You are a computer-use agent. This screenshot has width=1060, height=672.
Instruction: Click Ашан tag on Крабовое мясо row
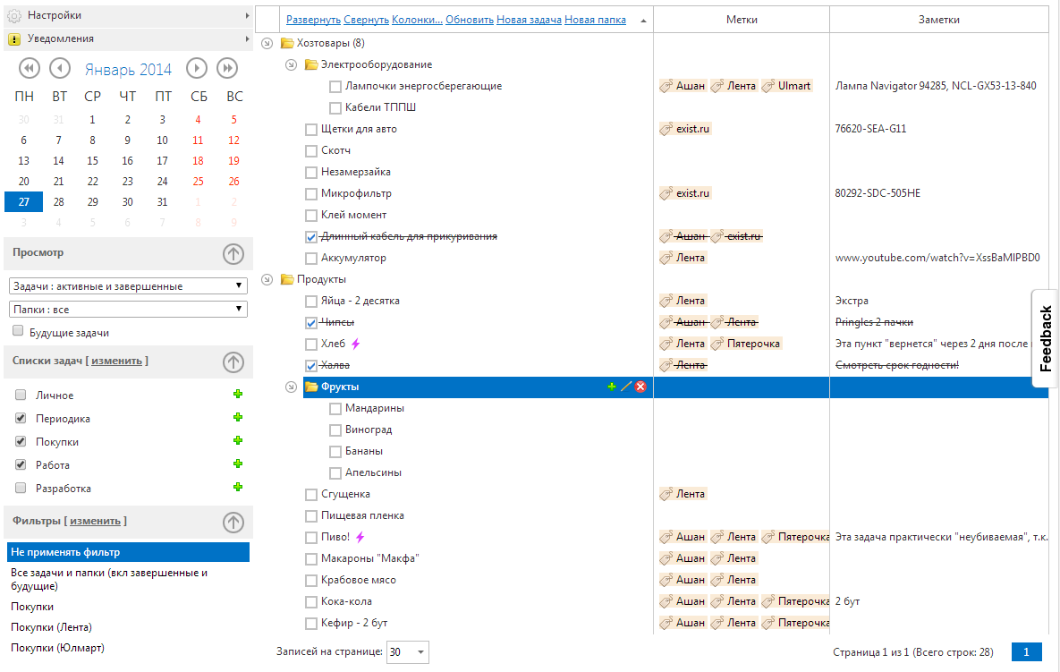[x=683, y=579]
